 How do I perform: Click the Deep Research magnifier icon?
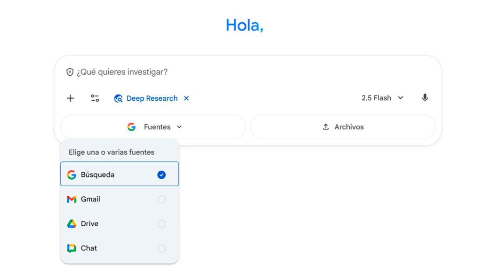click(x=119, y=98)
